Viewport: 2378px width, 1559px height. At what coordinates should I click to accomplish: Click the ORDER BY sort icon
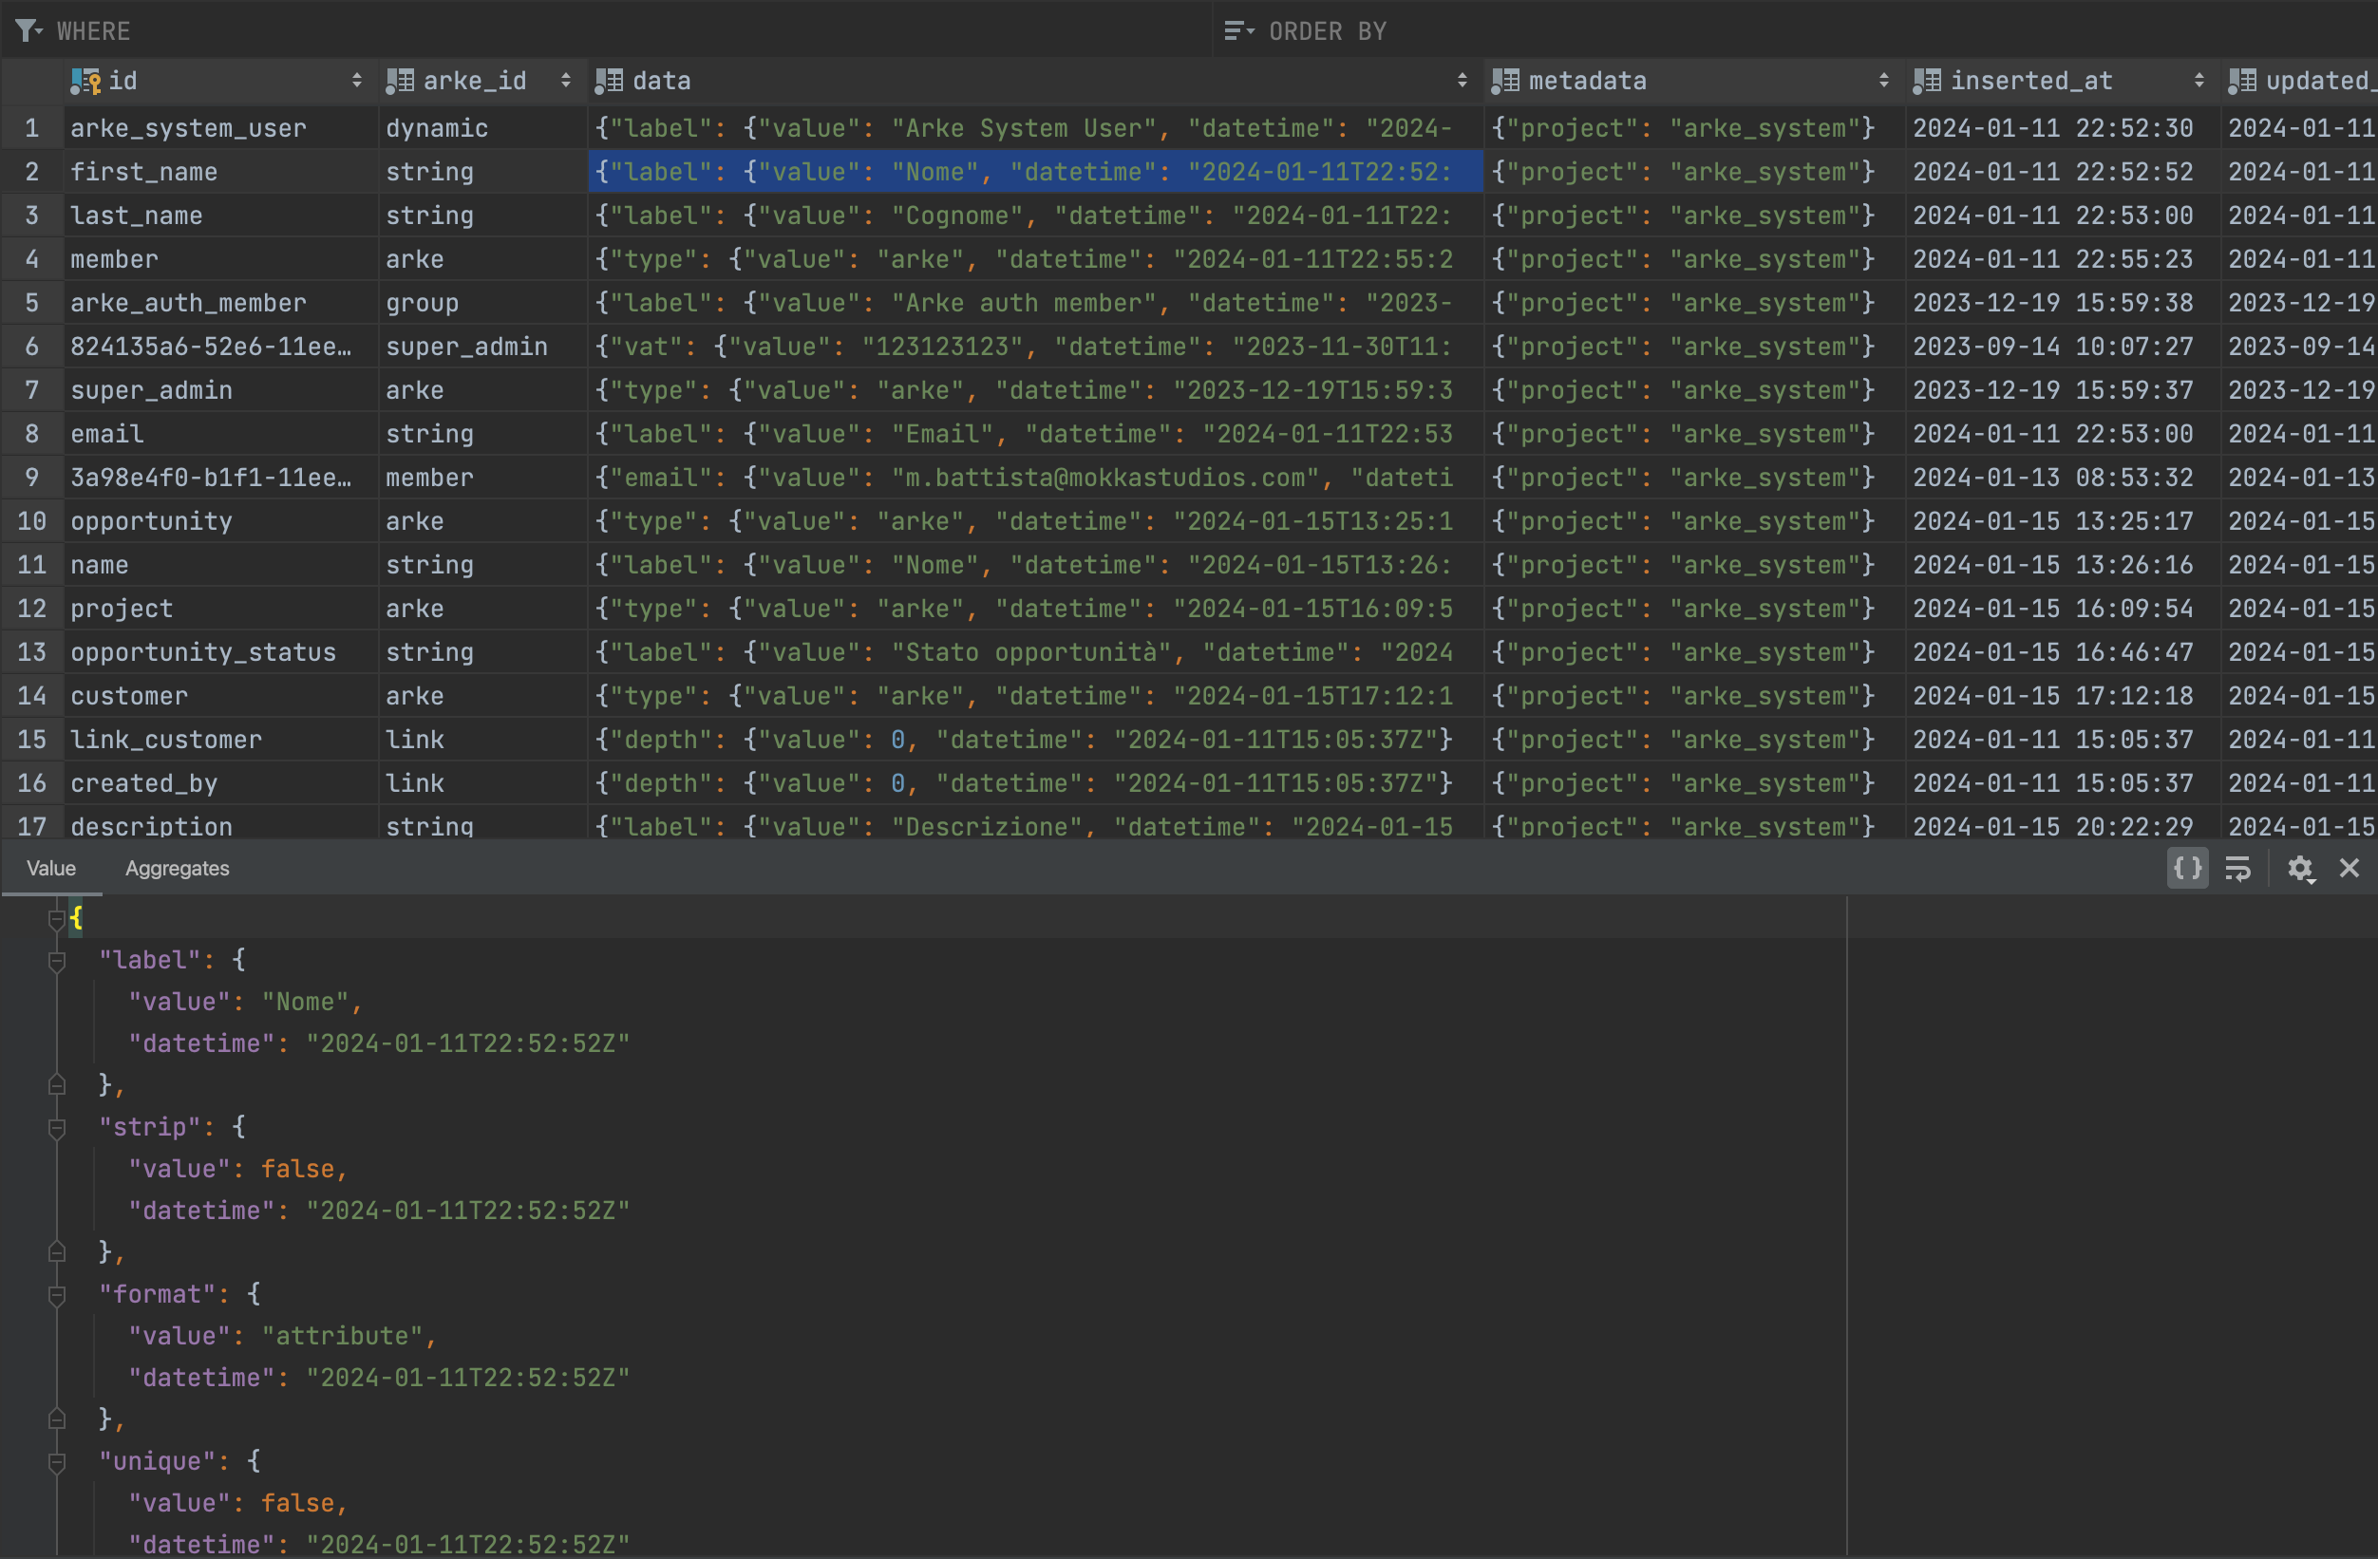(1238, 31)
